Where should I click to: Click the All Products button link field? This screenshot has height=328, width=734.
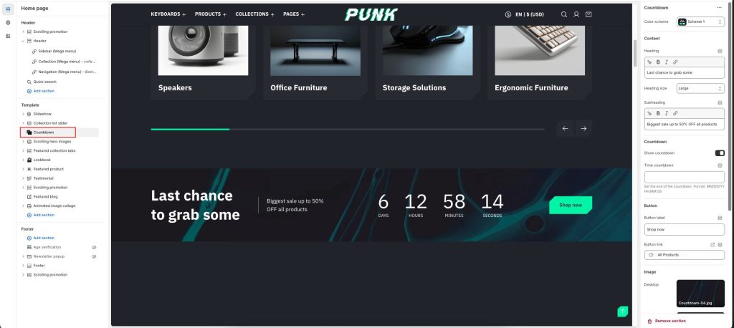pyautogui.click(x=685, y=255)
